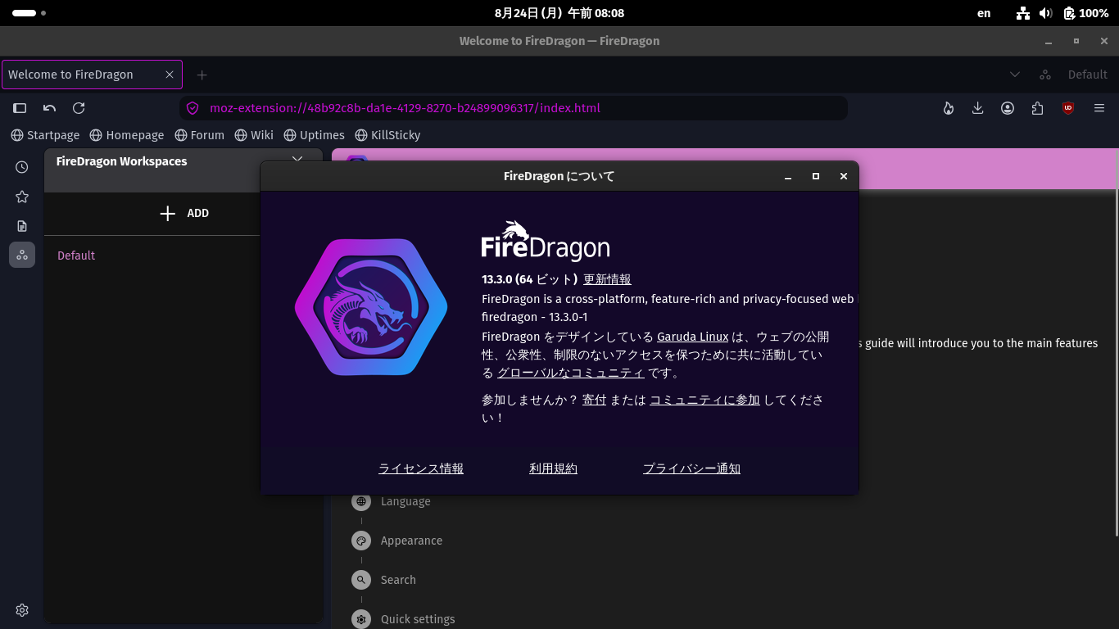
Task: Expand the FireDragon Workspaces panel chevron
Action: coord(297,159)
